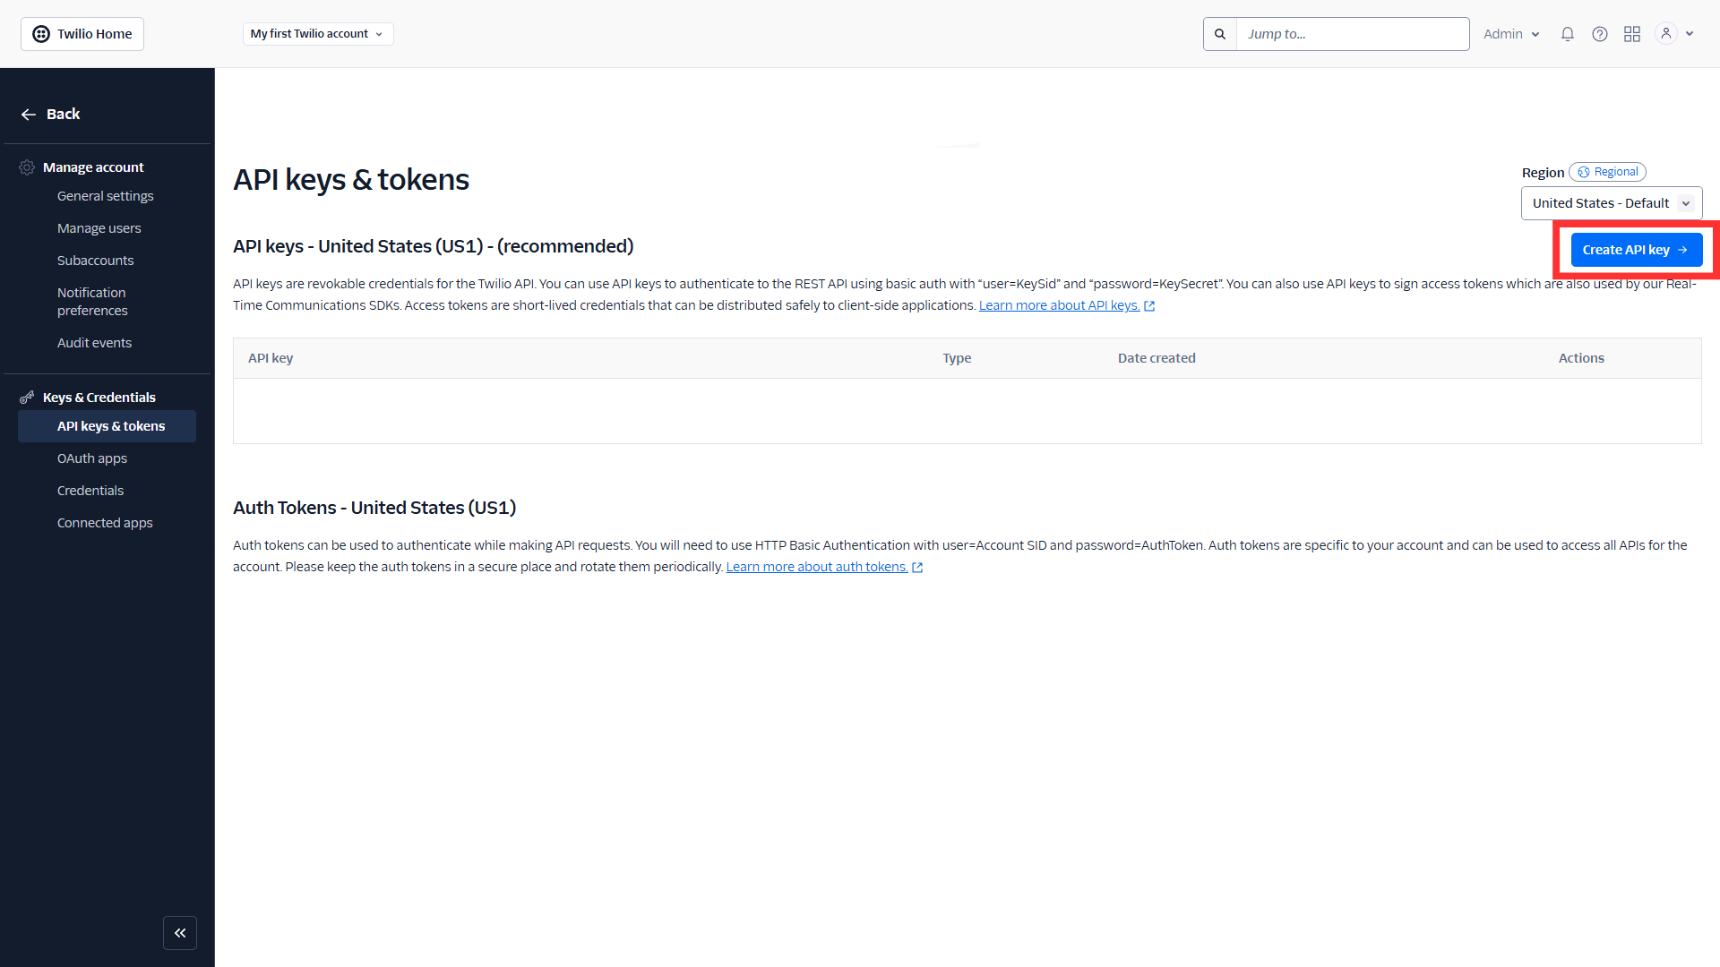This screenshot has width=1720, height=967.
Task: Click the user avatar icon
Action: click(x=1665, y=33)
